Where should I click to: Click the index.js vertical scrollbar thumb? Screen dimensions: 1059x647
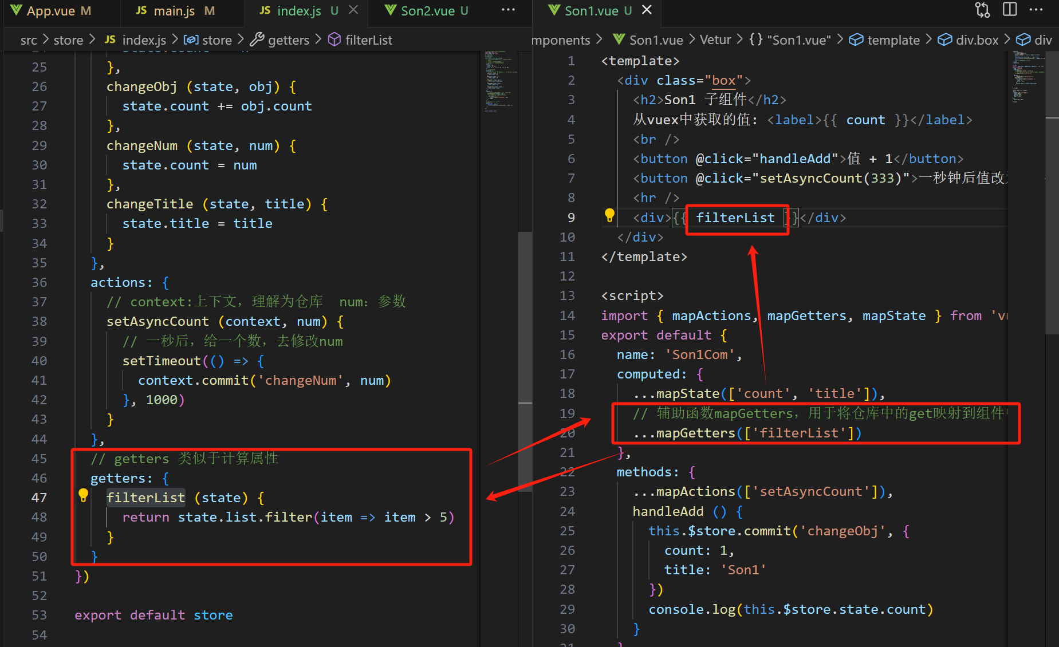525,361
